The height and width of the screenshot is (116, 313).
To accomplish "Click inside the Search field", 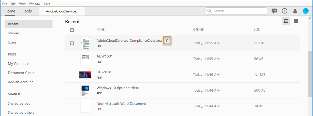I will point(238,11).
